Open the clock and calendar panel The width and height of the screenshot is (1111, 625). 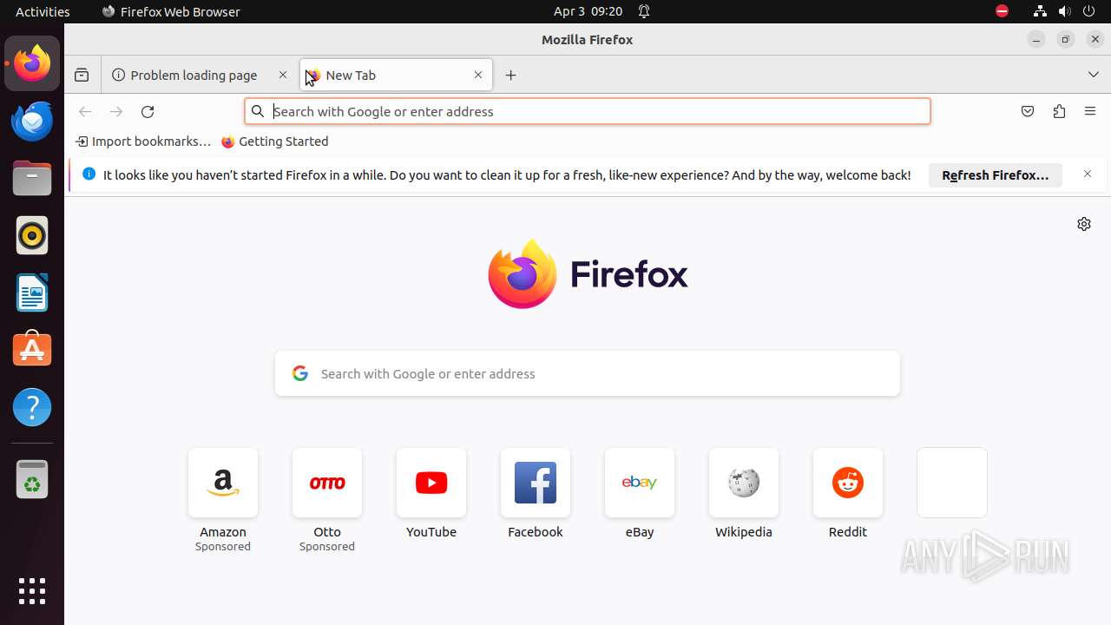tap(588, 11)
